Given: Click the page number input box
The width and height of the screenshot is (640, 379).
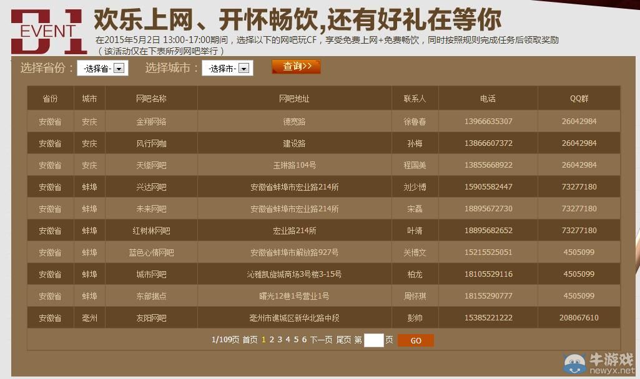Looking at the screenshot, I should tap(373, 340).
